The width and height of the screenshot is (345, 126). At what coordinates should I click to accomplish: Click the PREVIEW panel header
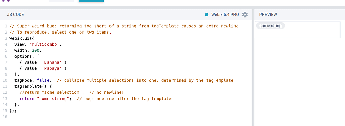[x=268, y=15]
